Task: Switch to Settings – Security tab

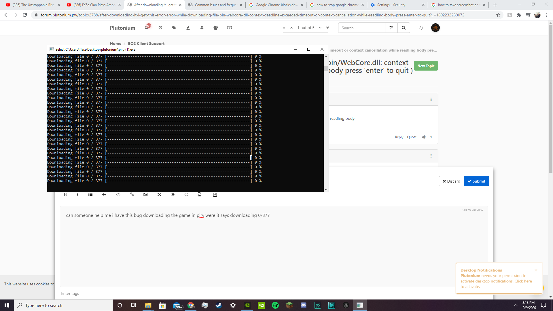Action: tap(398, 5)
